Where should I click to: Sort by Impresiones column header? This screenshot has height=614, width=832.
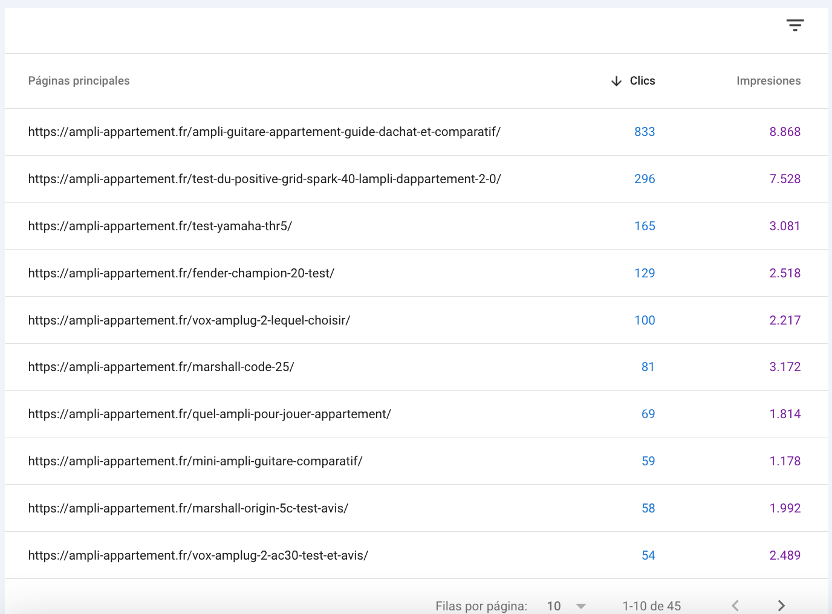(x=769, y=81)
